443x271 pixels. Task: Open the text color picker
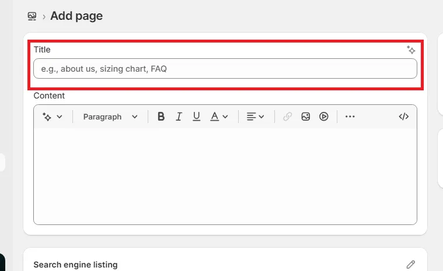[219, 117]
